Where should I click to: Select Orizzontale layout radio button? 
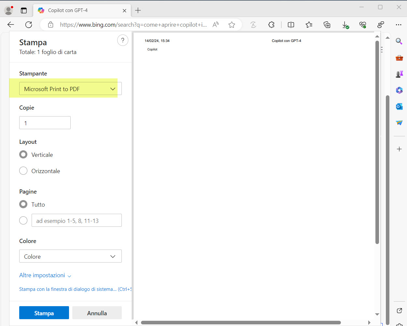[23, 171]
